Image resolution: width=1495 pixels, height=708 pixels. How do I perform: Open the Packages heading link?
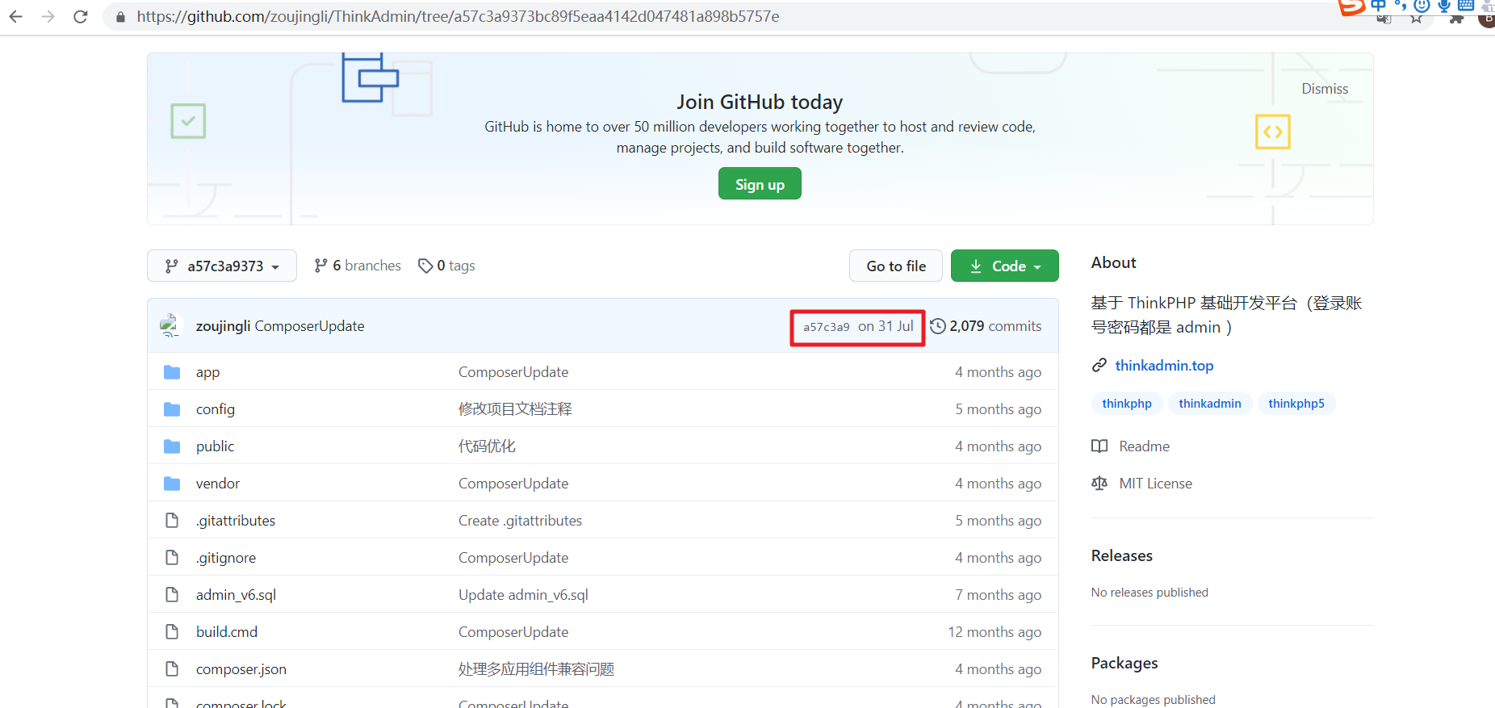coord(1124,663)
